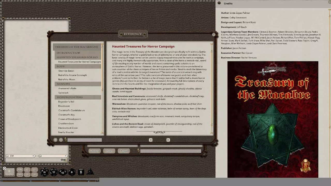Go to next reference page arrow
The height and width of the screenshot is (186, 331).
tap(168, 140)
